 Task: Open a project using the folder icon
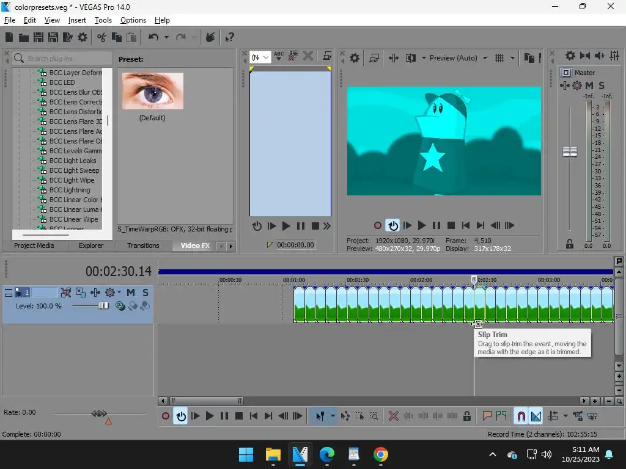tap(24, 37)
